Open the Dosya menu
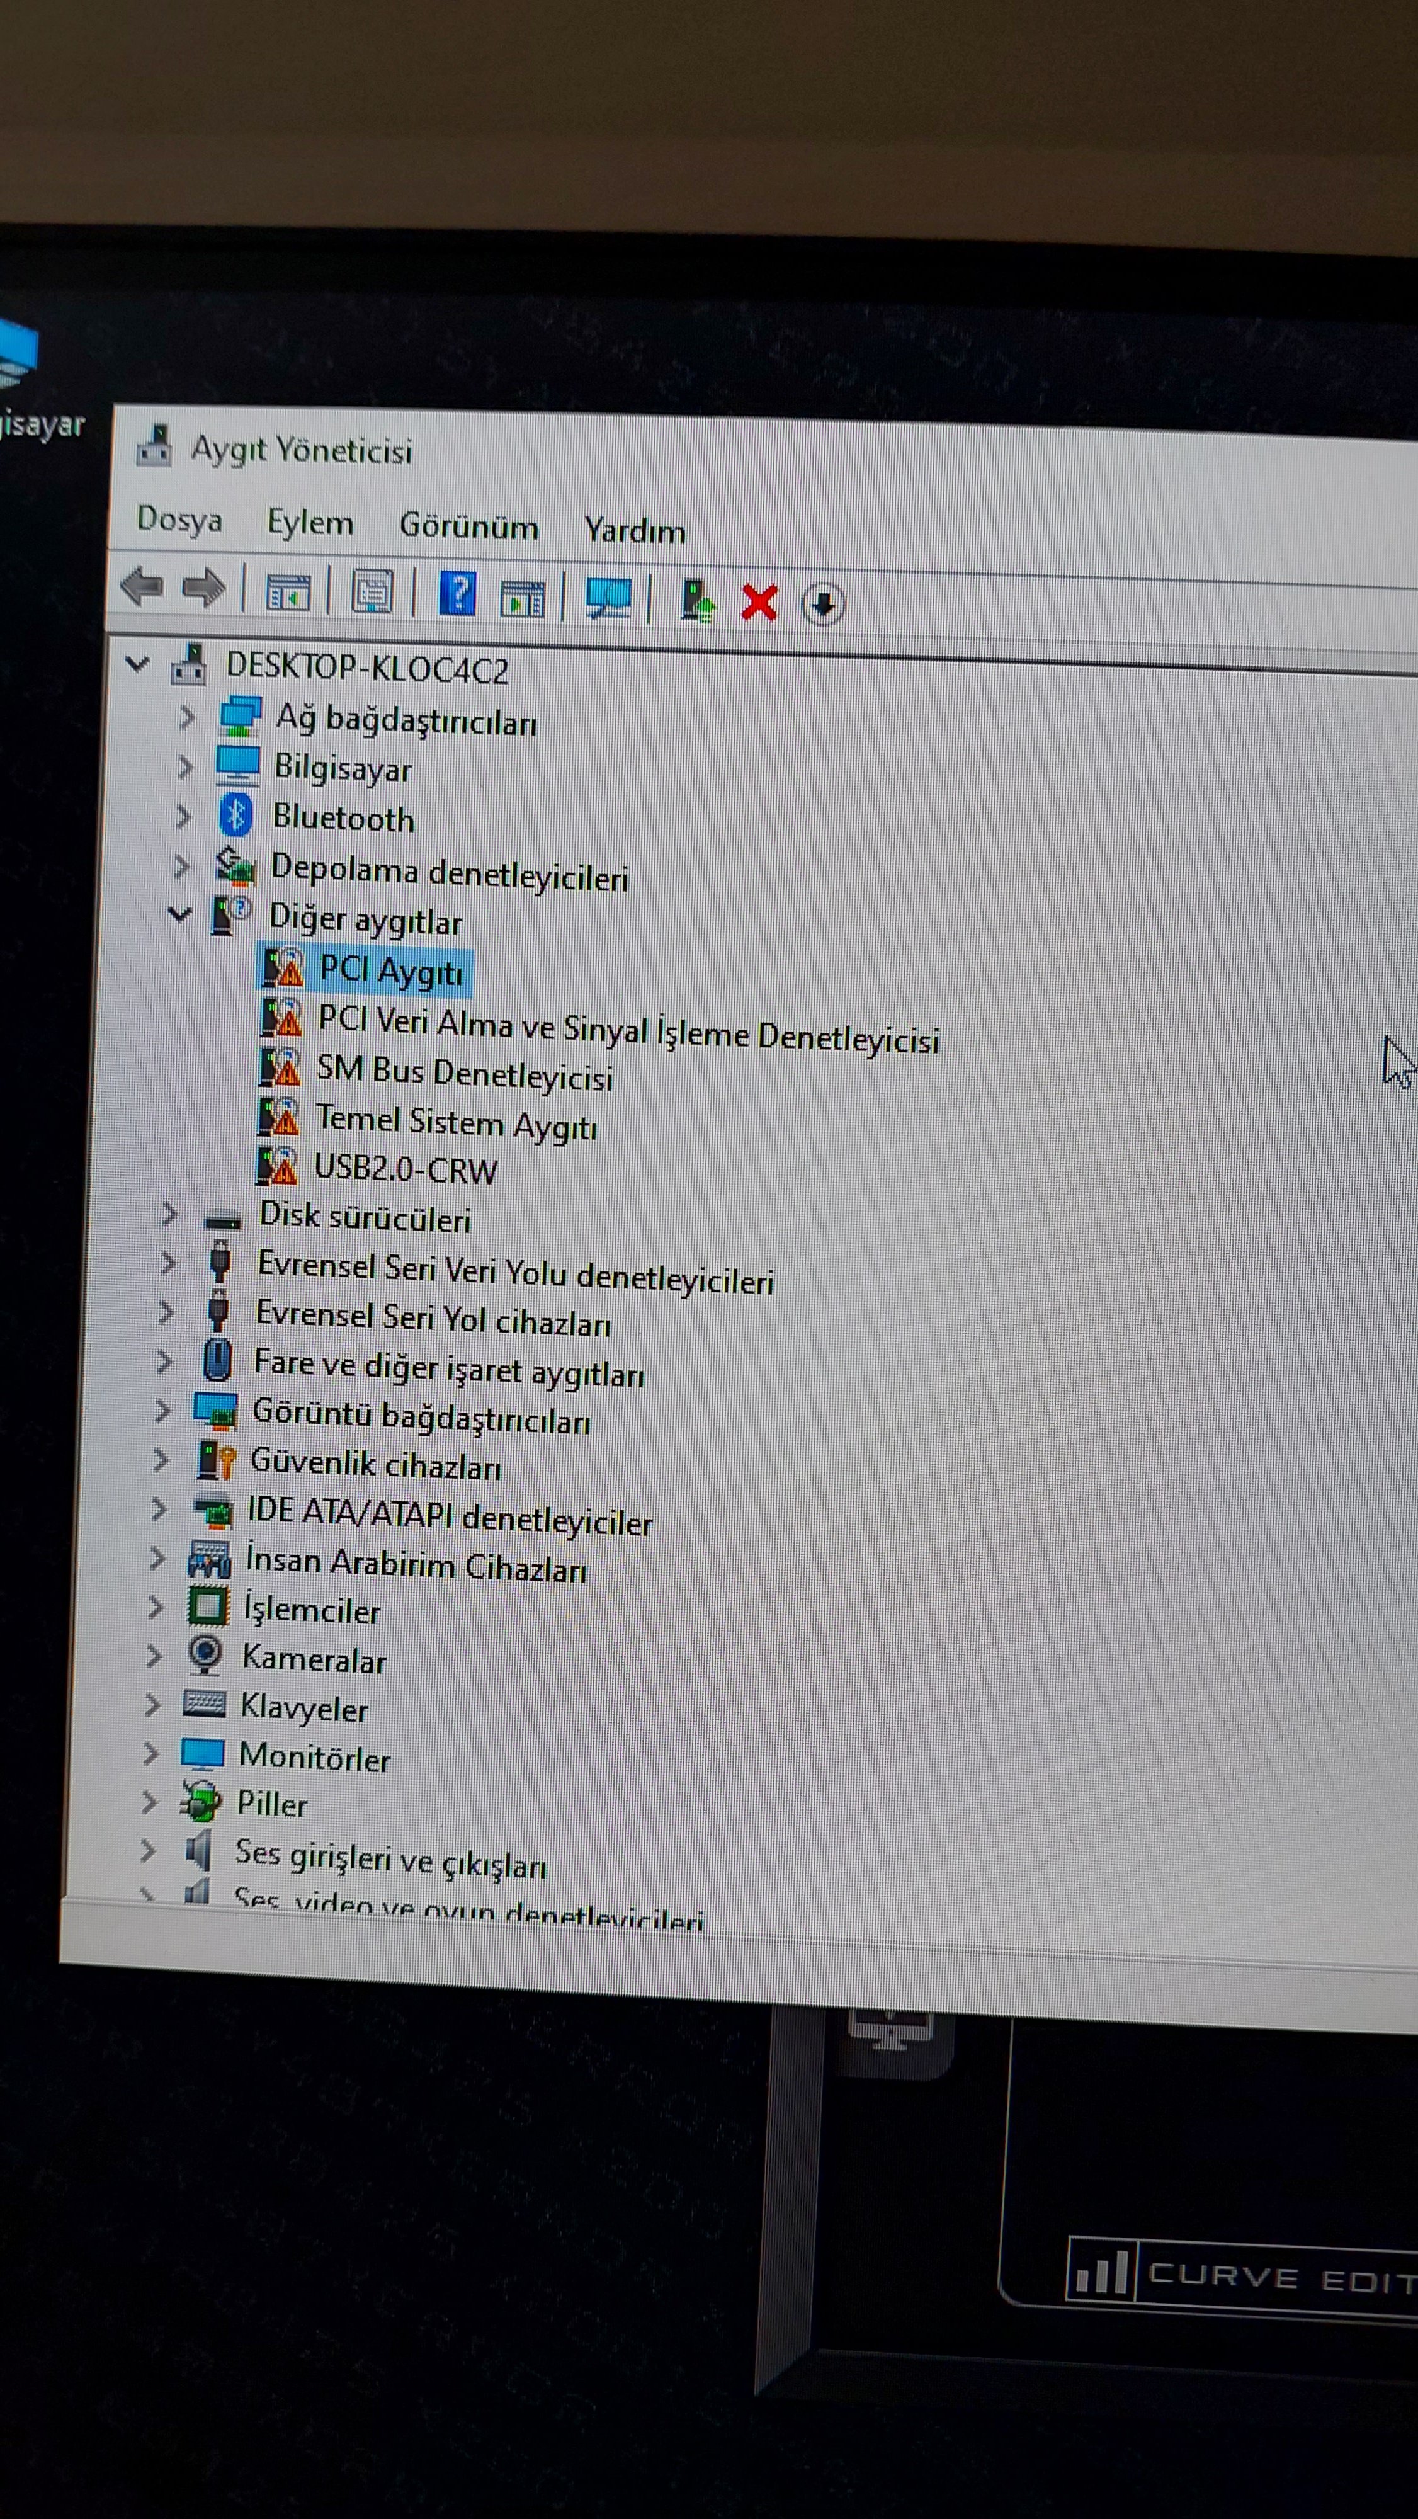The height and width of the screenshot is (2519, 1418). 179,520
